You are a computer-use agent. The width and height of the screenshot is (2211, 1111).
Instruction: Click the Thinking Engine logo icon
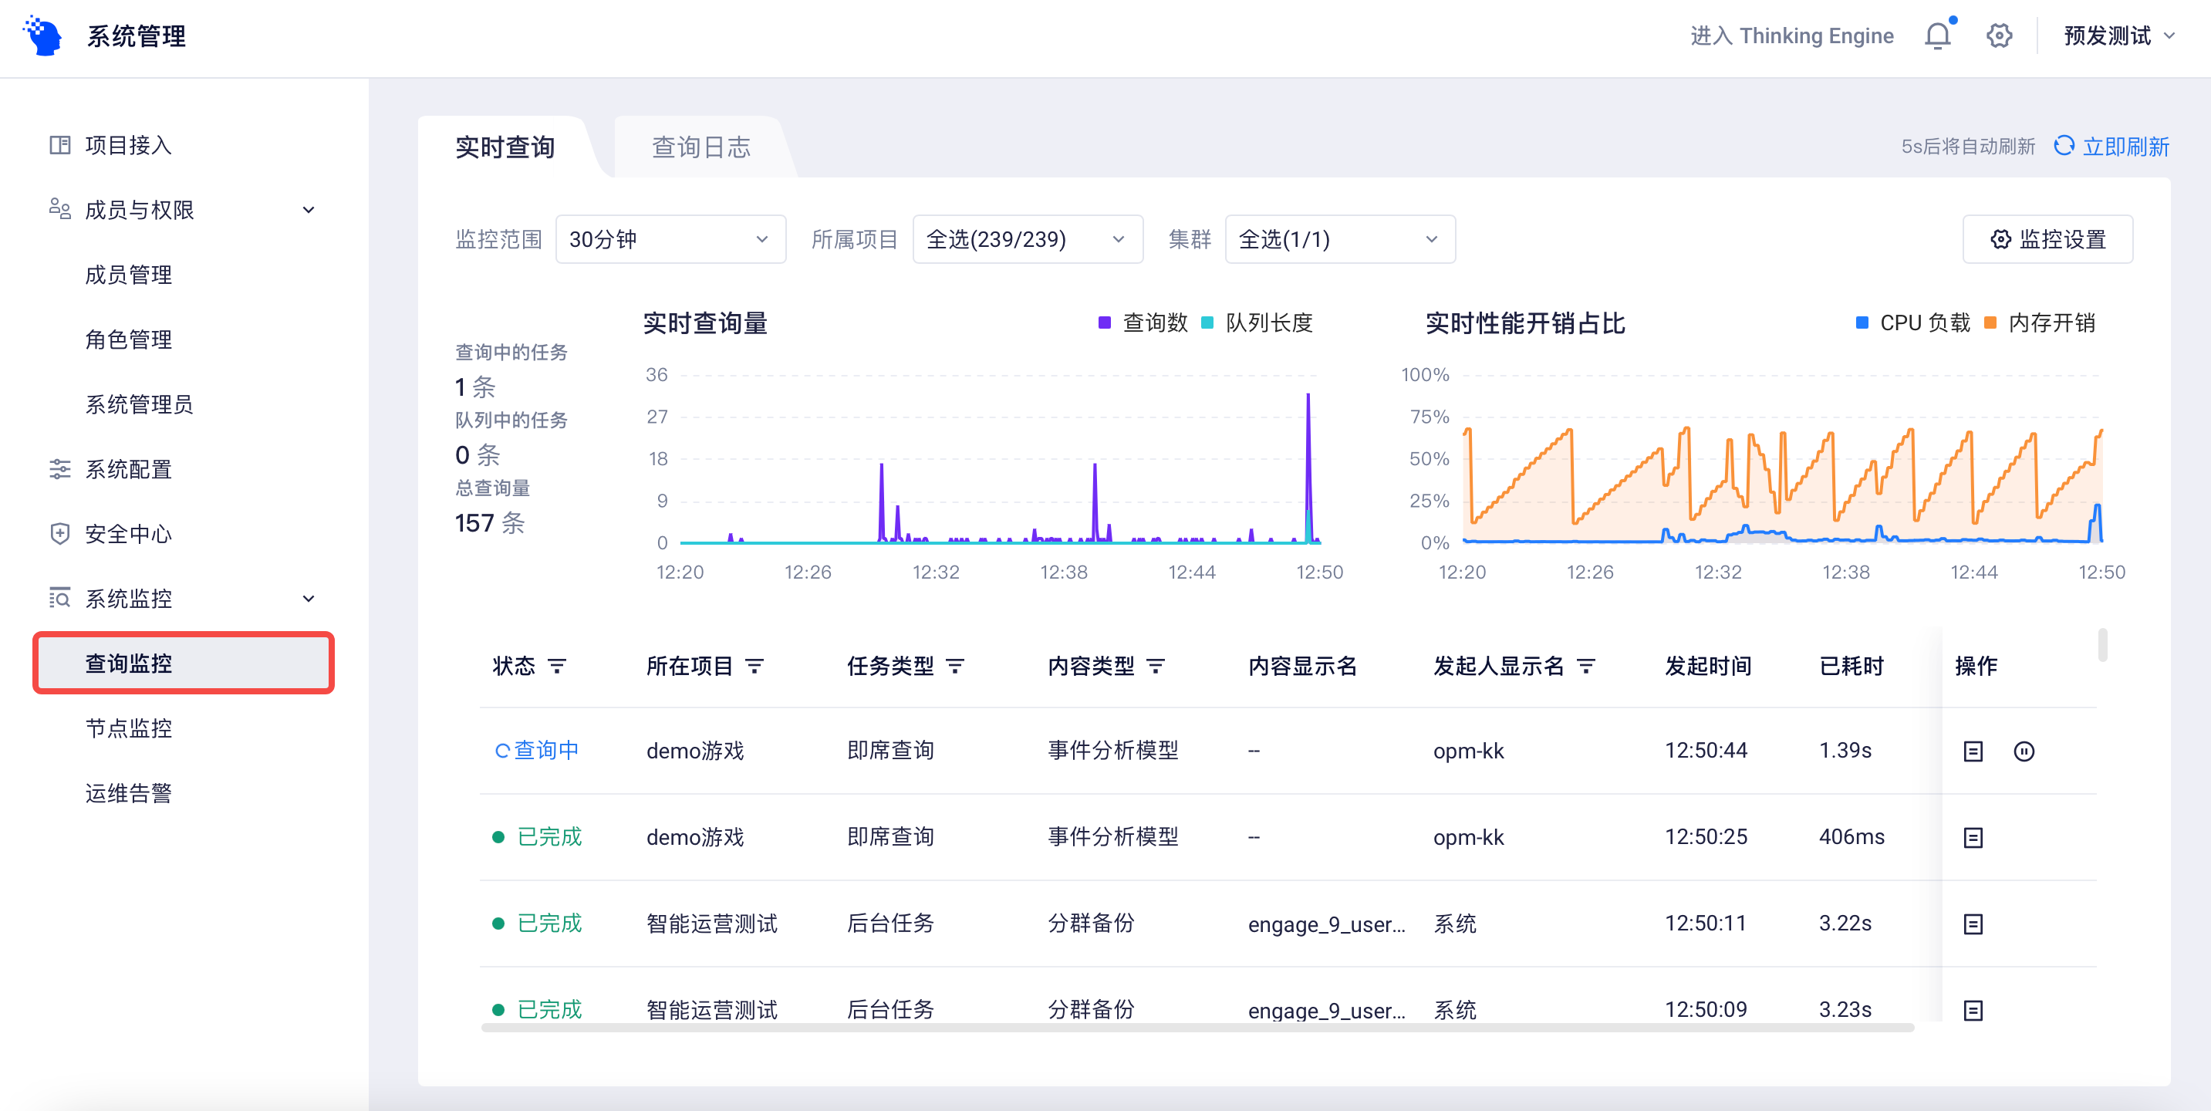(x=43, y=35)
